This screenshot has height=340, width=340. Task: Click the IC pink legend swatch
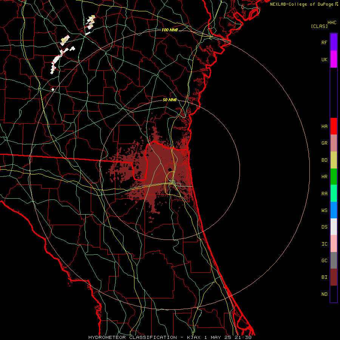coord(334,244)
